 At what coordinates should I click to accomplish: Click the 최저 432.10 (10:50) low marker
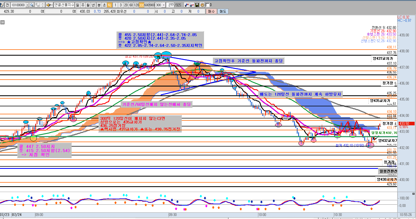350,145
